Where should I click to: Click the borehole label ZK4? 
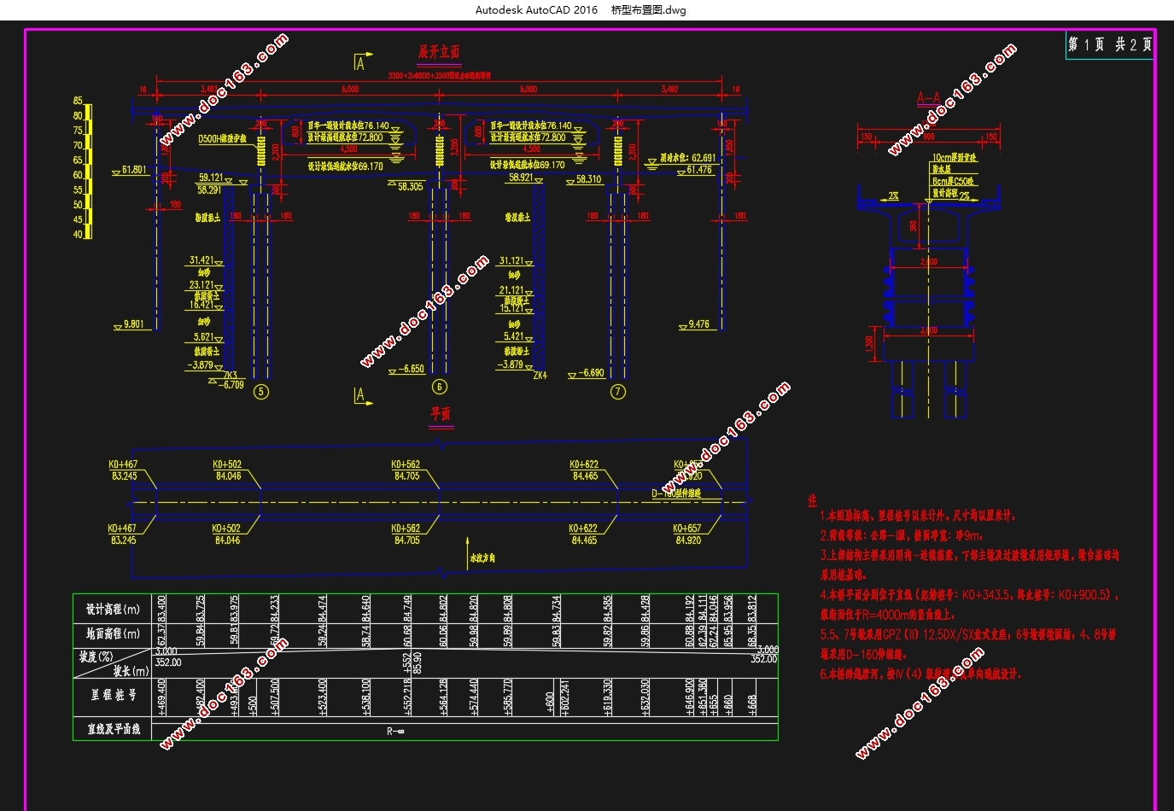pyautogui.click(x=540, y=376)
